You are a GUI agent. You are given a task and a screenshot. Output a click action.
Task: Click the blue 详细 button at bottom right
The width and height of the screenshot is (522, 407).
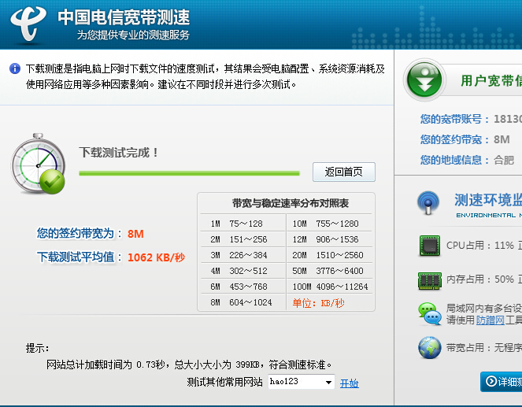[501, 381]
